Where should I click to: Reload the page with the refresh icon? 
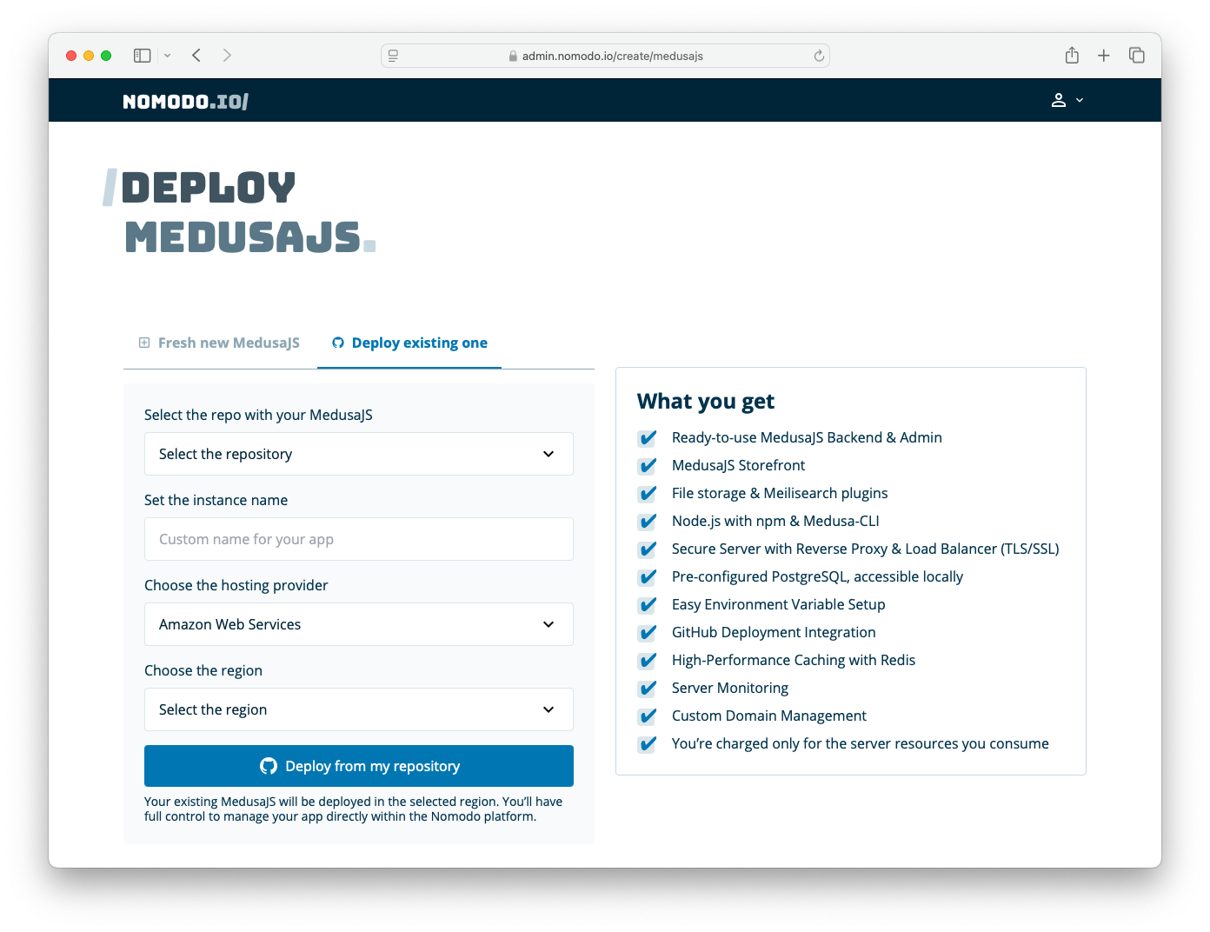(819, 56)
